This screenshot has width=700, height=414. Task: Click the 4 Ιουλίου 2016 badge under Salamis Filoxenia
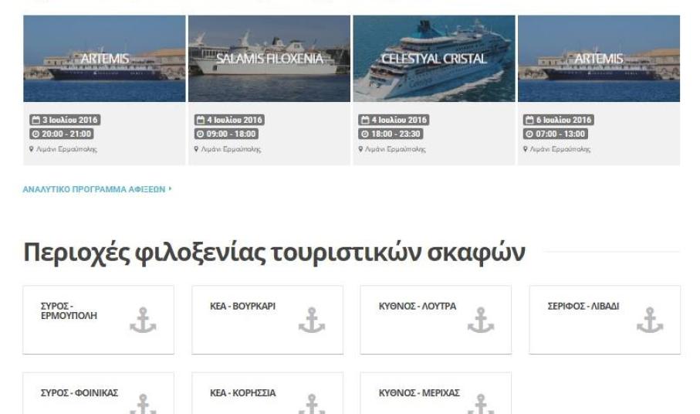(x=229, y=120)
